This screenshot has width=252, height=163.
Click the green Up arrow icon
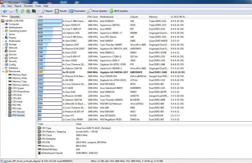tap(17, 11)
